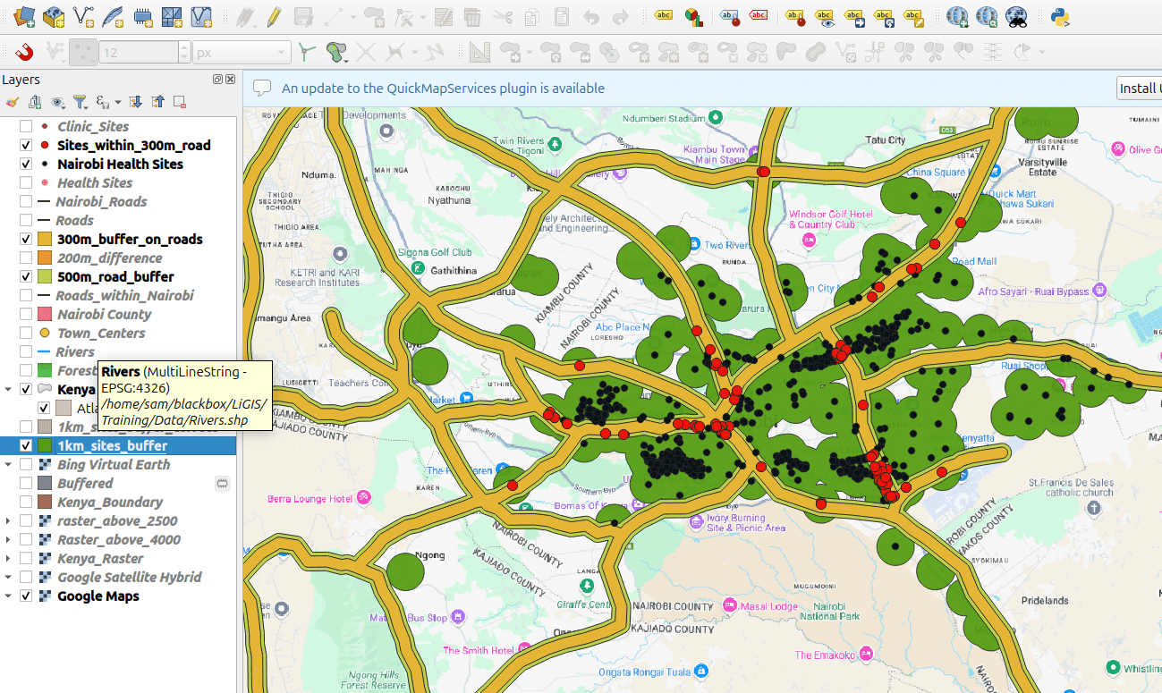Open the Layer Labeling Options abc icon

[663, 15]
